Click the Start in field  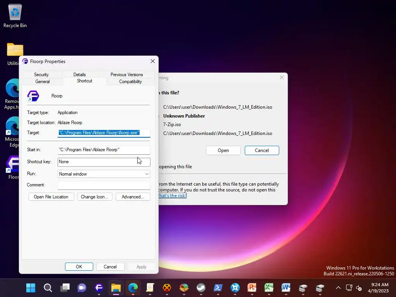coord(104,150)
